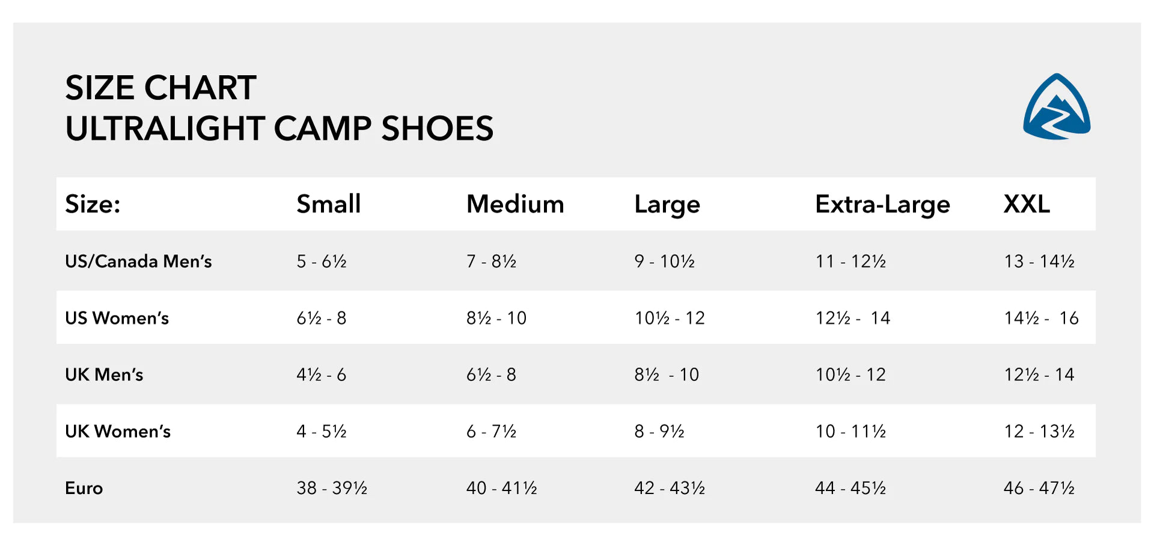Click Euro XXL value 46 - 47½
The width and height of the screenshot is (1154, 547).
[x=1039, y=488]
